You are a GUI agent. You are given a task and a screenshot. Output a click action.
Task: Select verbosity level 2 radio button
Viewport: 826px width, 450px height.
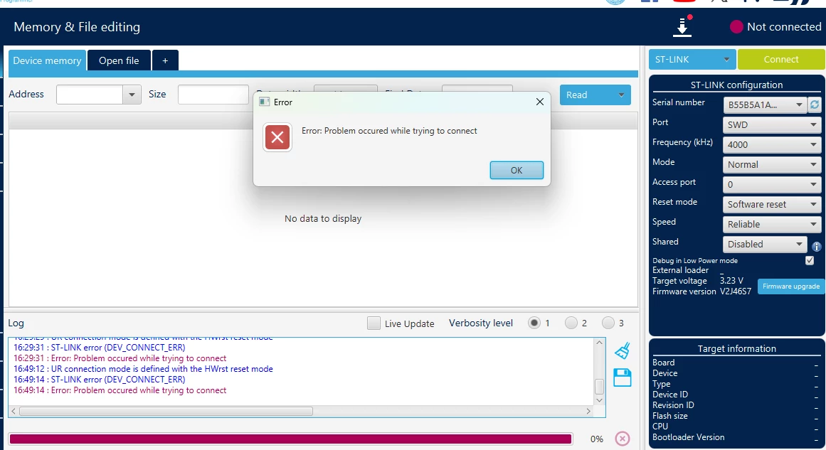[571, 323]
